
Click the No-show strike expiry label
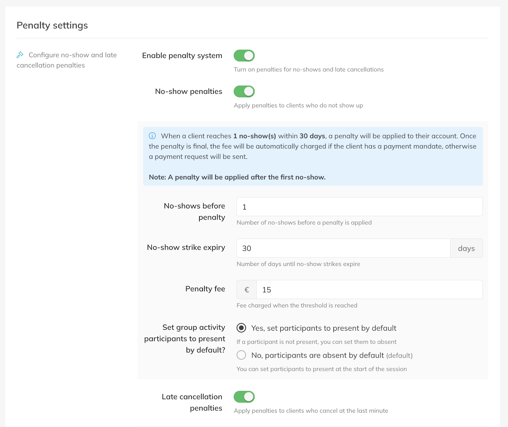tap(186, 247)
